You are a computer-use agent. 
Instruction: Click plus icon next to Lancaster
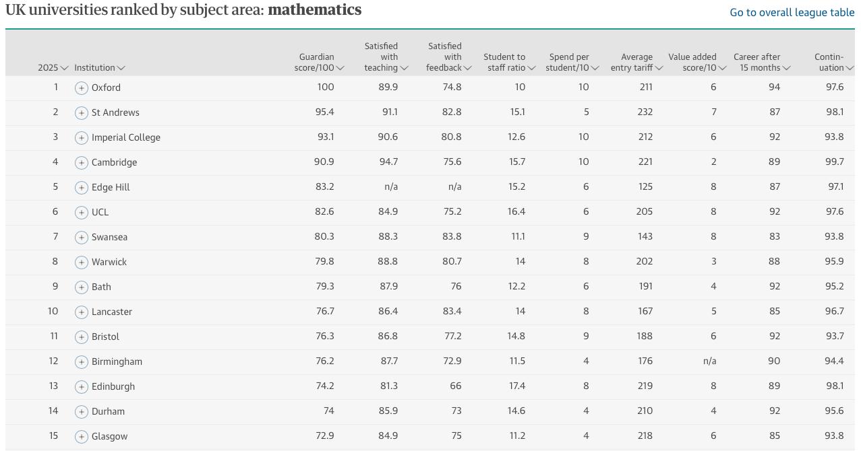click(82, 312)
